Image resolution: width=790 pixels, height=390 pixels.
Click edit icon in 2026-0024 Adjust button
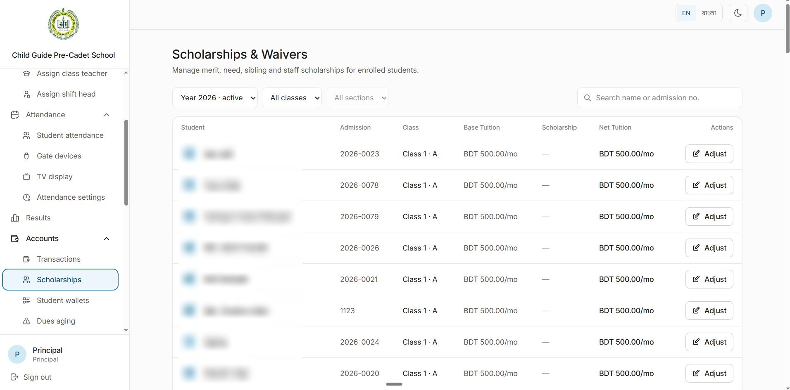[x=696, y=342]
